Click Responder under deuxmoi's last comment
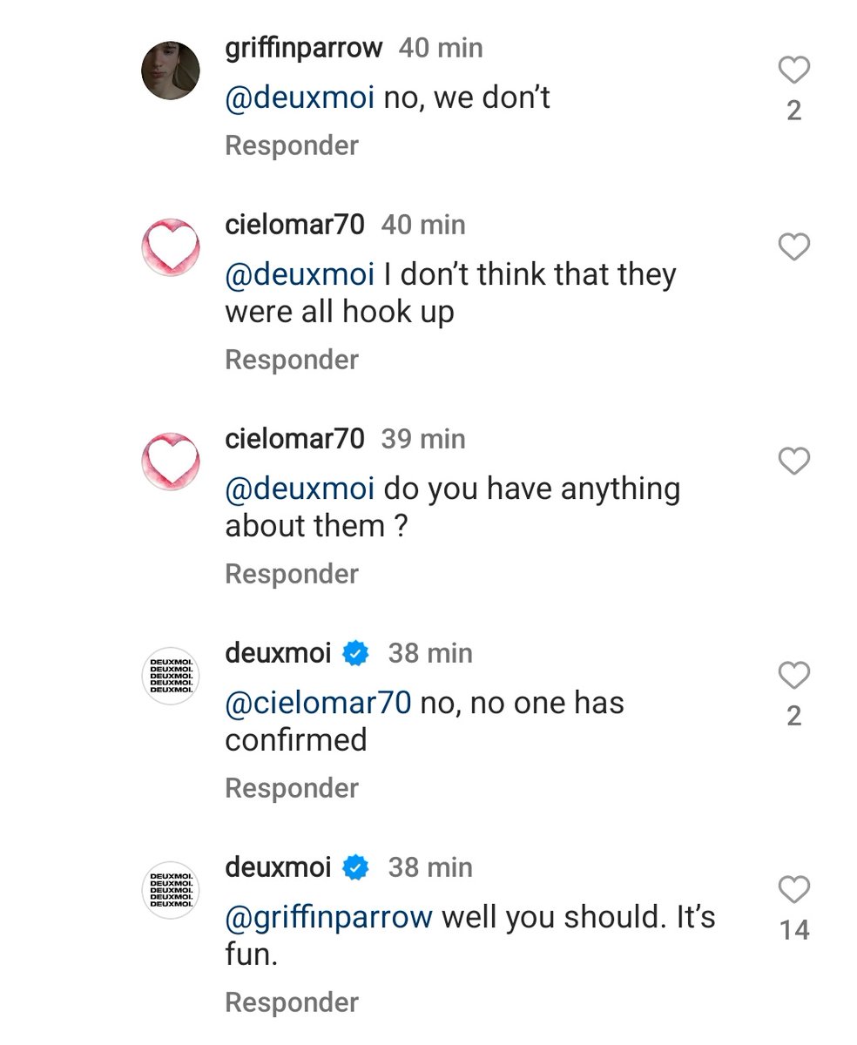 coord(292,1001)
